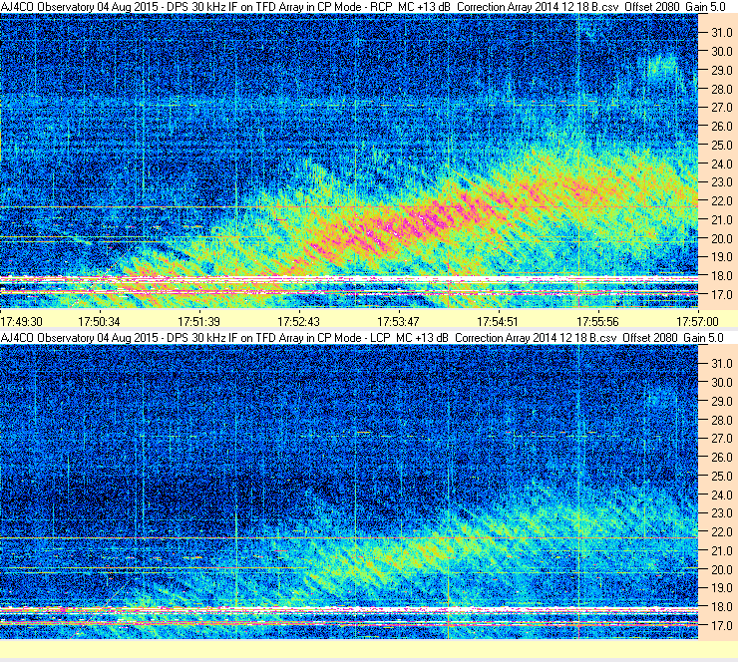Select 21.0 on the LCP frequency axis
The image size is (738, 662).
(x=721, y=551)
